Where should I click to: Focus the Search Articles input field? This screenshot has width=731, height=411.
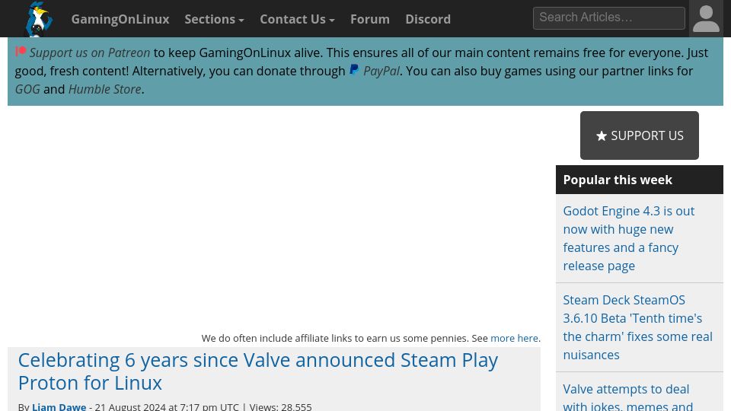[609, 18]
